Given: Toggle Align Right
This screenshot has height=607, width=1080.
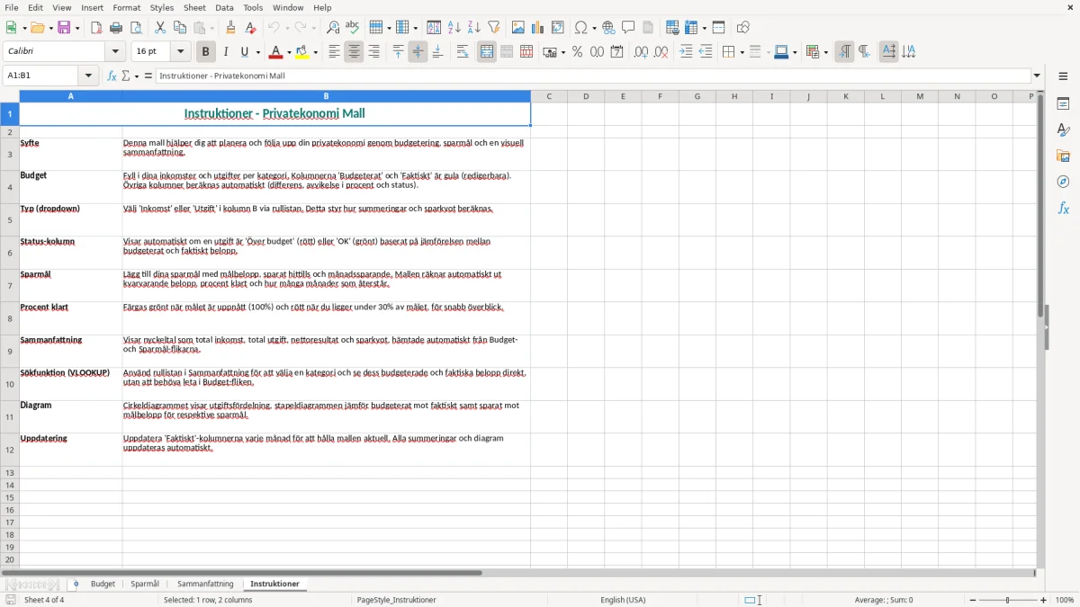Looking at the screenshot, I should pyautogui.click(x=373, y=52).
